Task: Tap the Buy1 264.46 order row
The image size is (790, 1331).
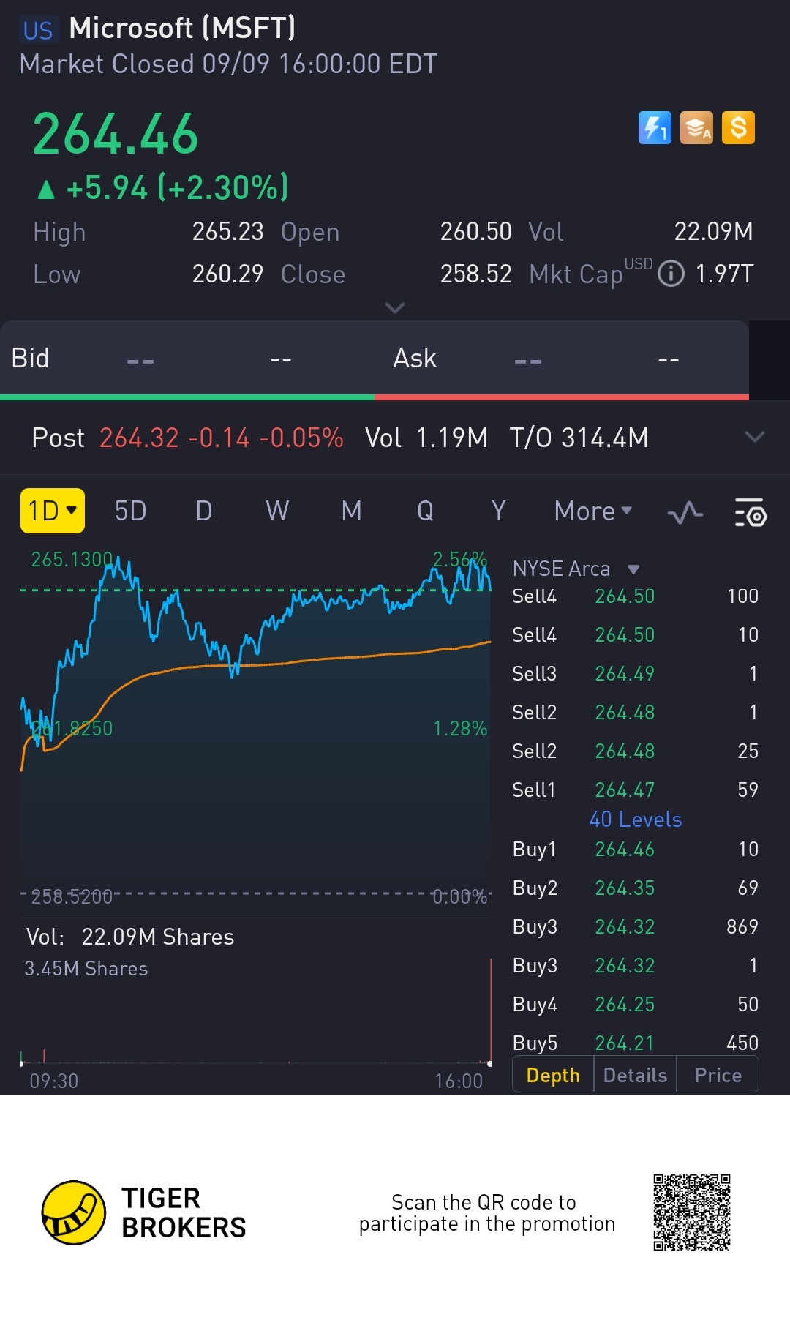Action: pos(635,850)
